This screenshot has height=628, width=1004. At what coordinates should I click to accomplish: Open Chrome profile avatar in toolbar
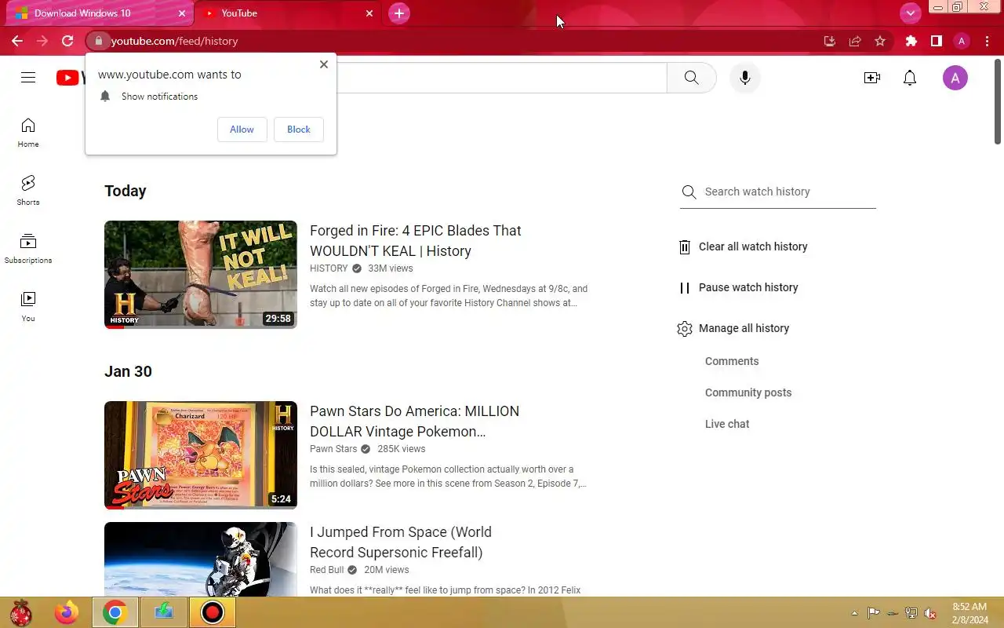pyautogui.click(x=962, y=41)
